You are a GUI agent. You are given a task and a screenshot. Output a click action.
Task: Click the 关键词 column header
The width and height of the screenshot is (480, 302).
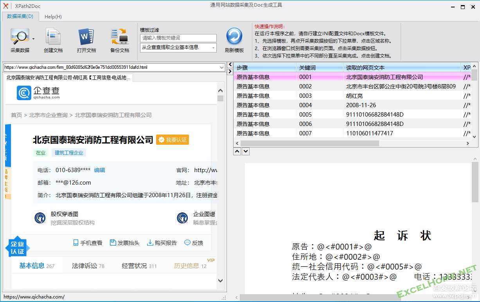320,68
